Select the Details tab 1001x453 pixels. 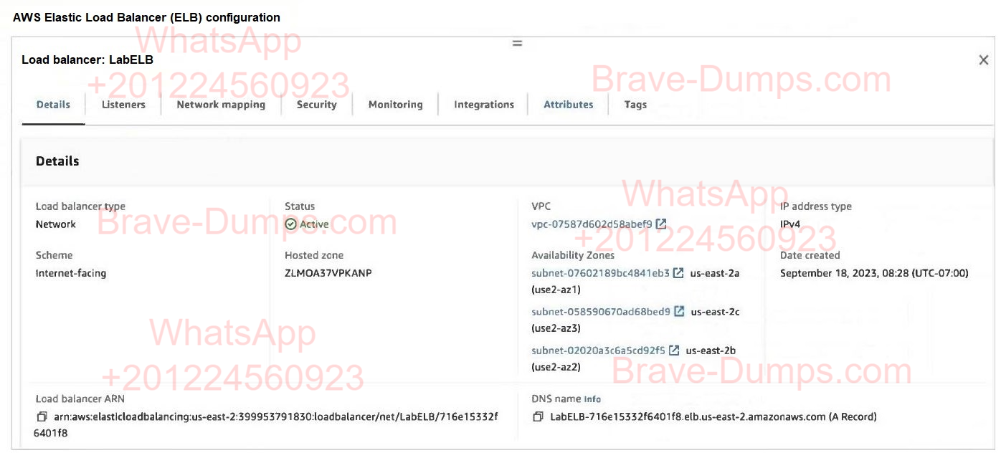[53, 105]
